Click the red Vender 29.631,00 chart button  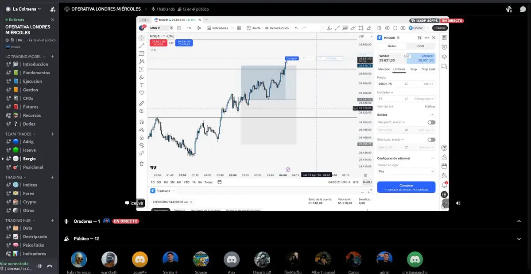[159, 43]
